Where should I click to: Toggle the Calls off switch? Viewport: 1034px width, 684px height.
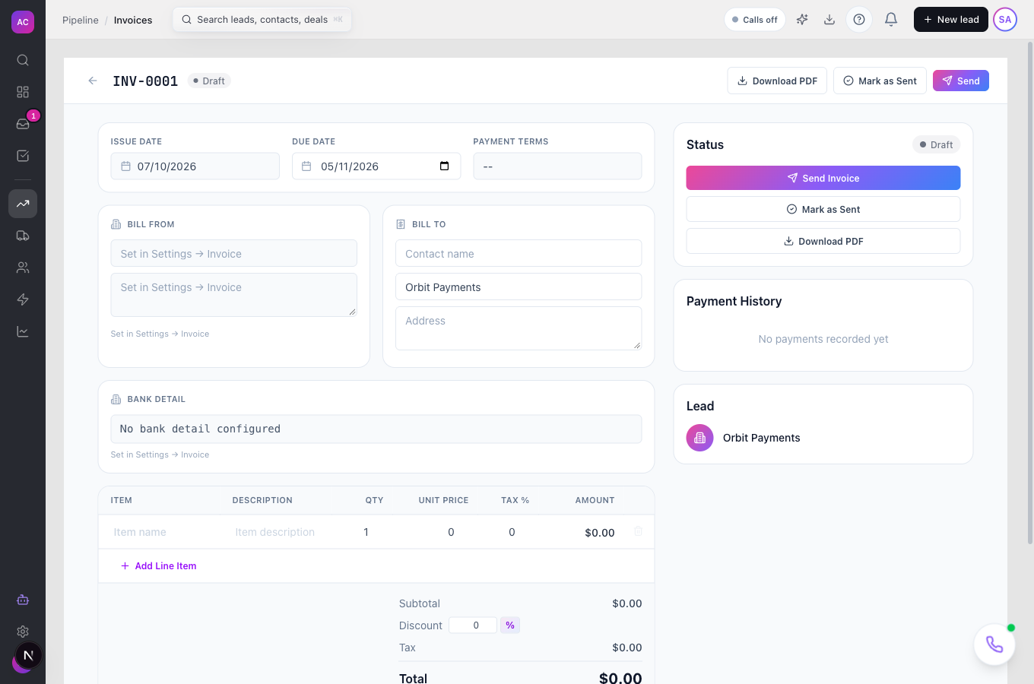tap(755, 20)
